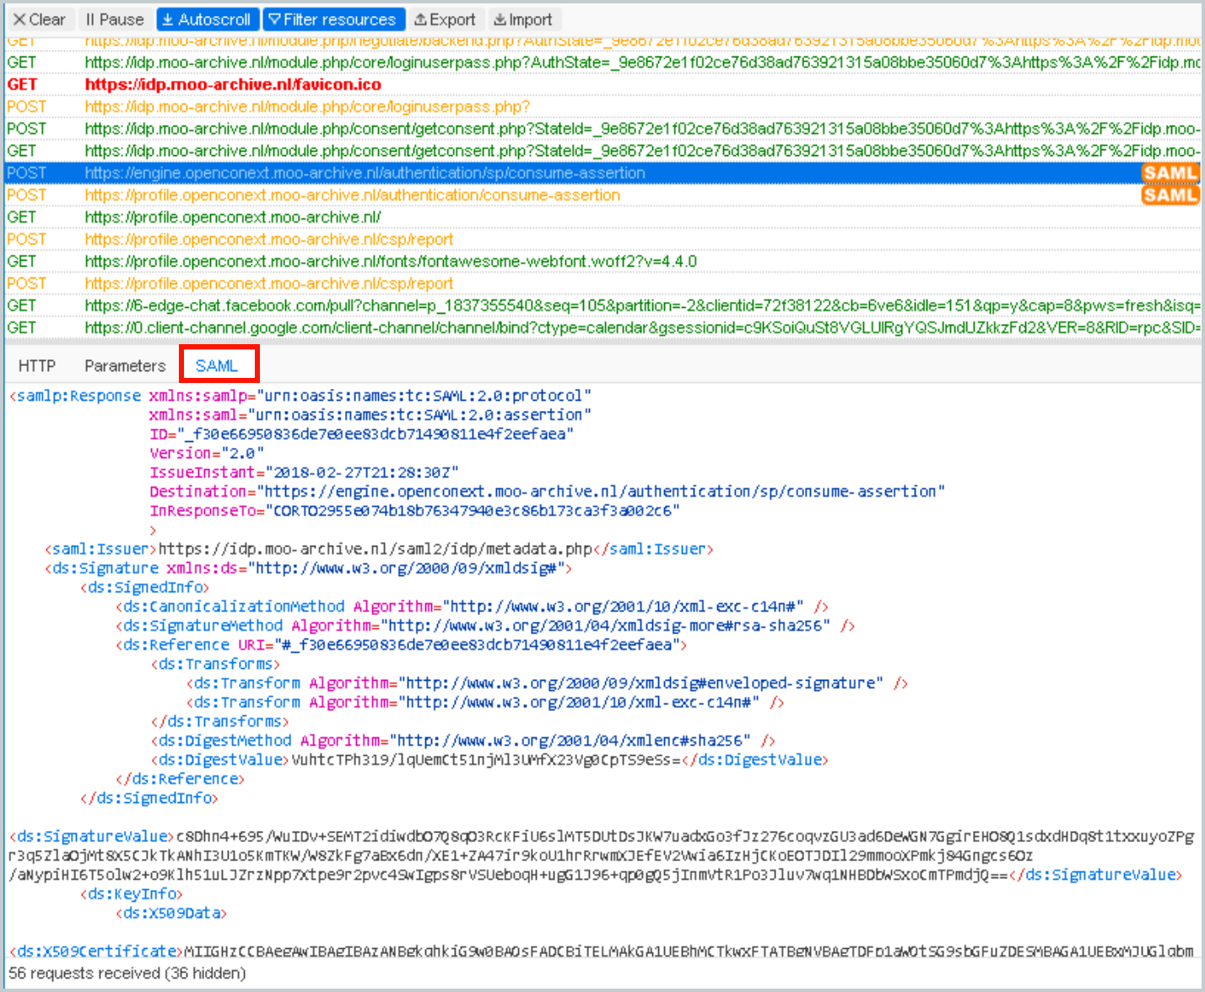The width and height of the screenshot is (1205, 992).
Task: Export the captured requests
Action: 445,19
